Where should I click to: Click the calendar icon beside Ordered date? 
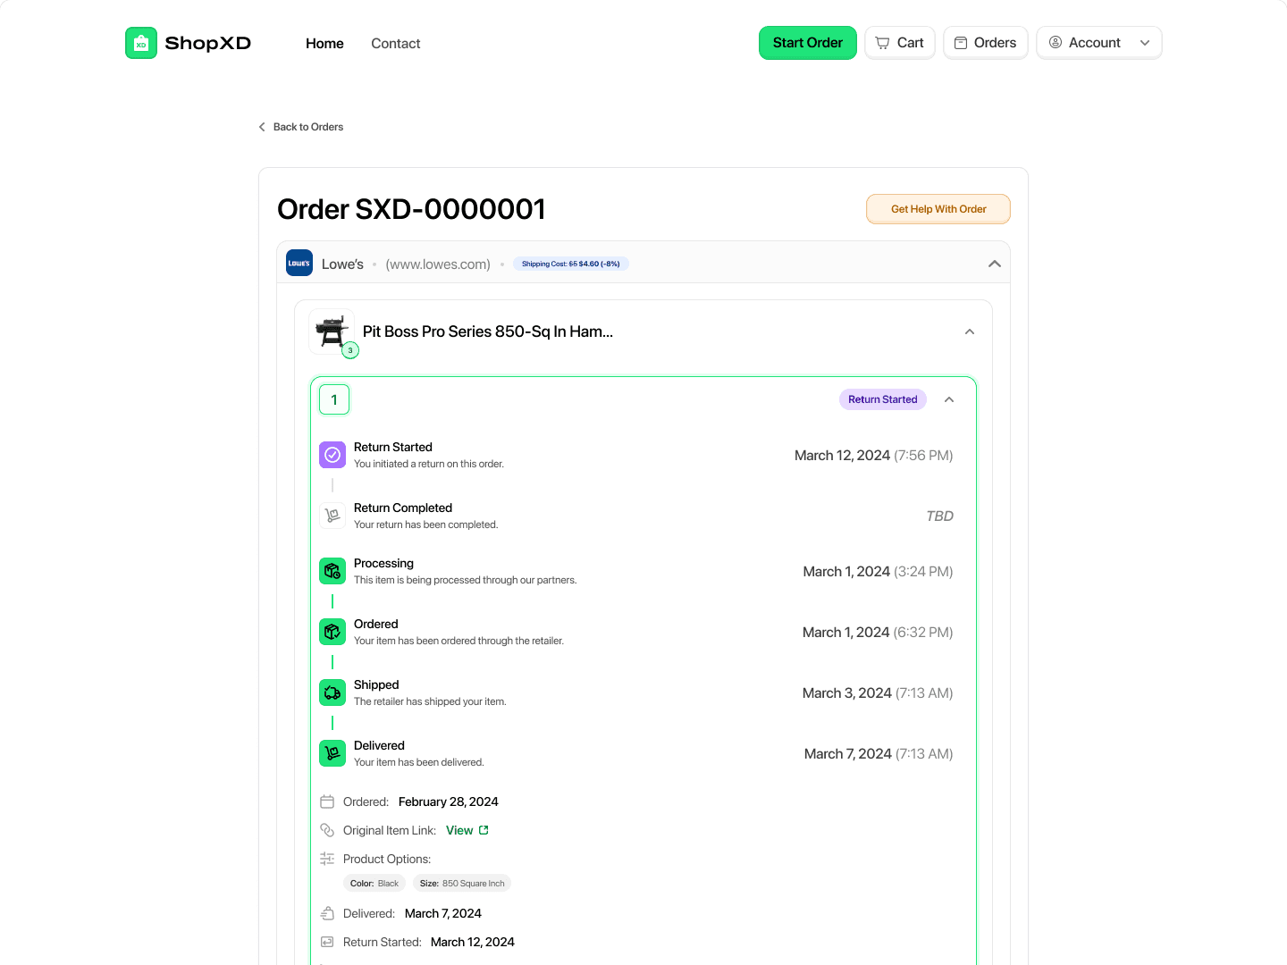pos(327,801)
